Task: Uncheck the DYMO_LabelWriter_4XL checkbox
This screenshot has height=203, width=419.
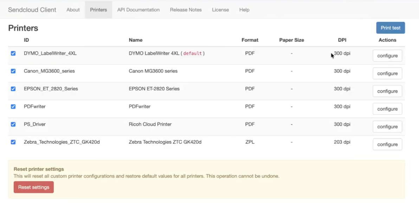Action: pyautogui.click(x=13, y=53)
